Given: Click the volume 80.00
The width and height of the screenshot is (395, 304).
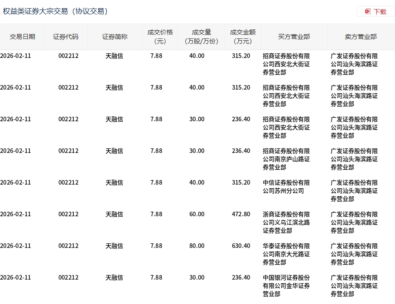Looking at the screenshot, I should point(197,246).
